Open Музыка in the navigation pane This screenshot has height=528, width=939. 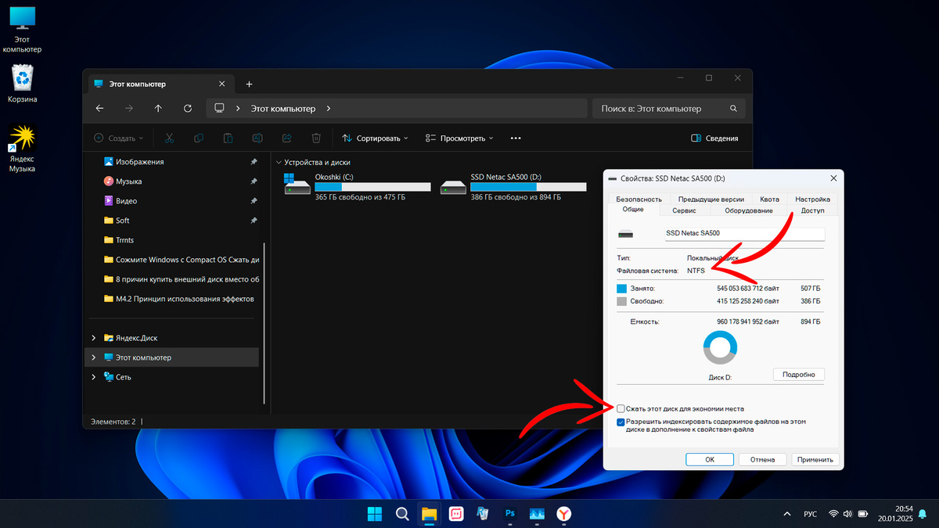[128, 181]
